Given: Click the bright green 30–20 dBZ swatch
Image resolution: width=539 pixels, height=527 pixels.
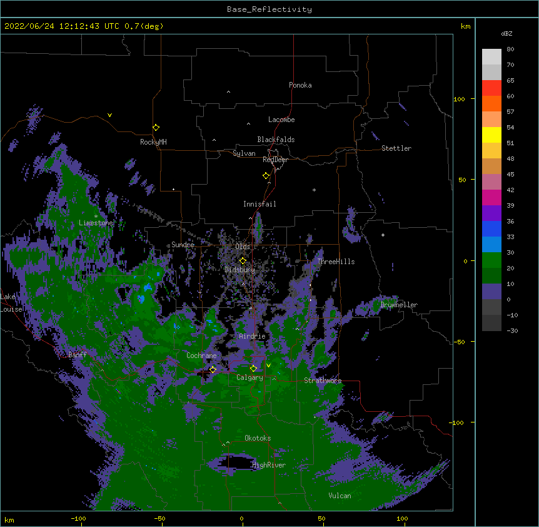Looking at the screenshot, I should point(491,260).
